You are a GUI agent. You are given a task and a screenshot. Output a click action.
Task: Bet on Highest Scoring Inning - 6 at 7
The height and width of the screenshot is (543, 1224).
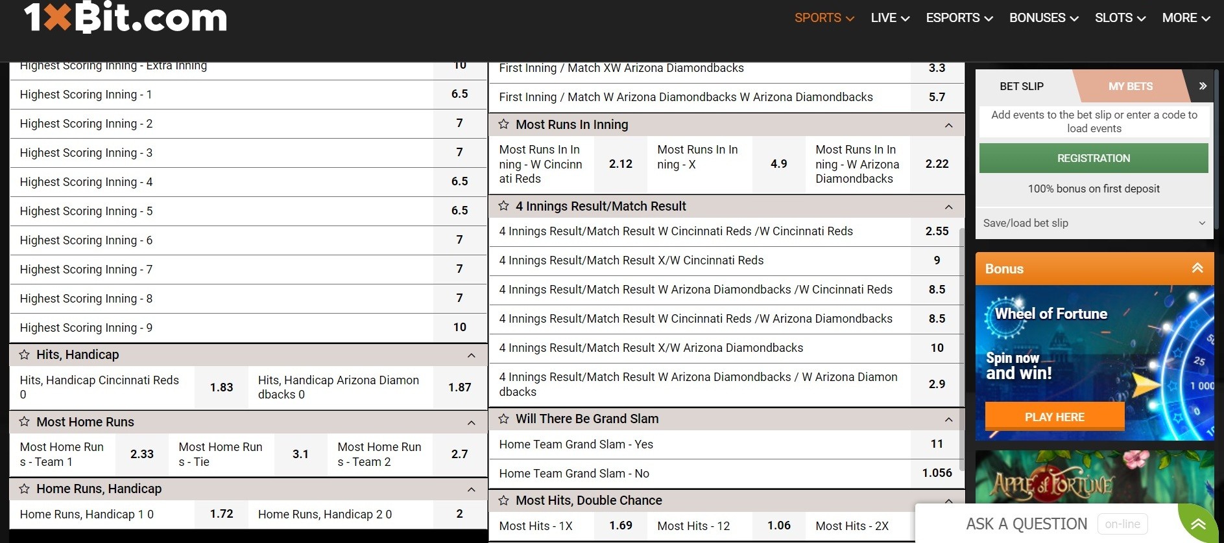[x=459, y=240]
